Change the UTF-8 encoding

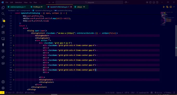point(127,93)
